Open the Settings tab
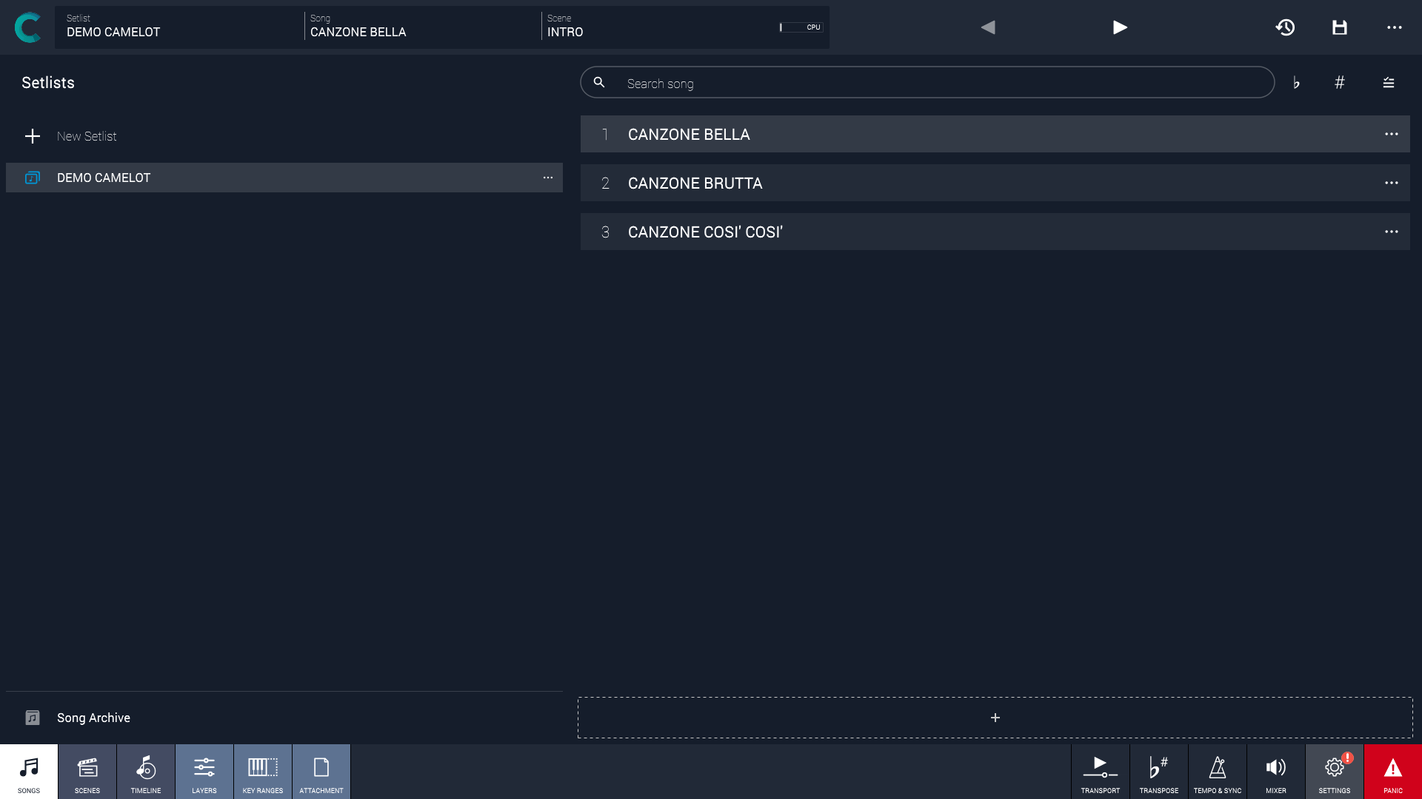 [1334, 772]
